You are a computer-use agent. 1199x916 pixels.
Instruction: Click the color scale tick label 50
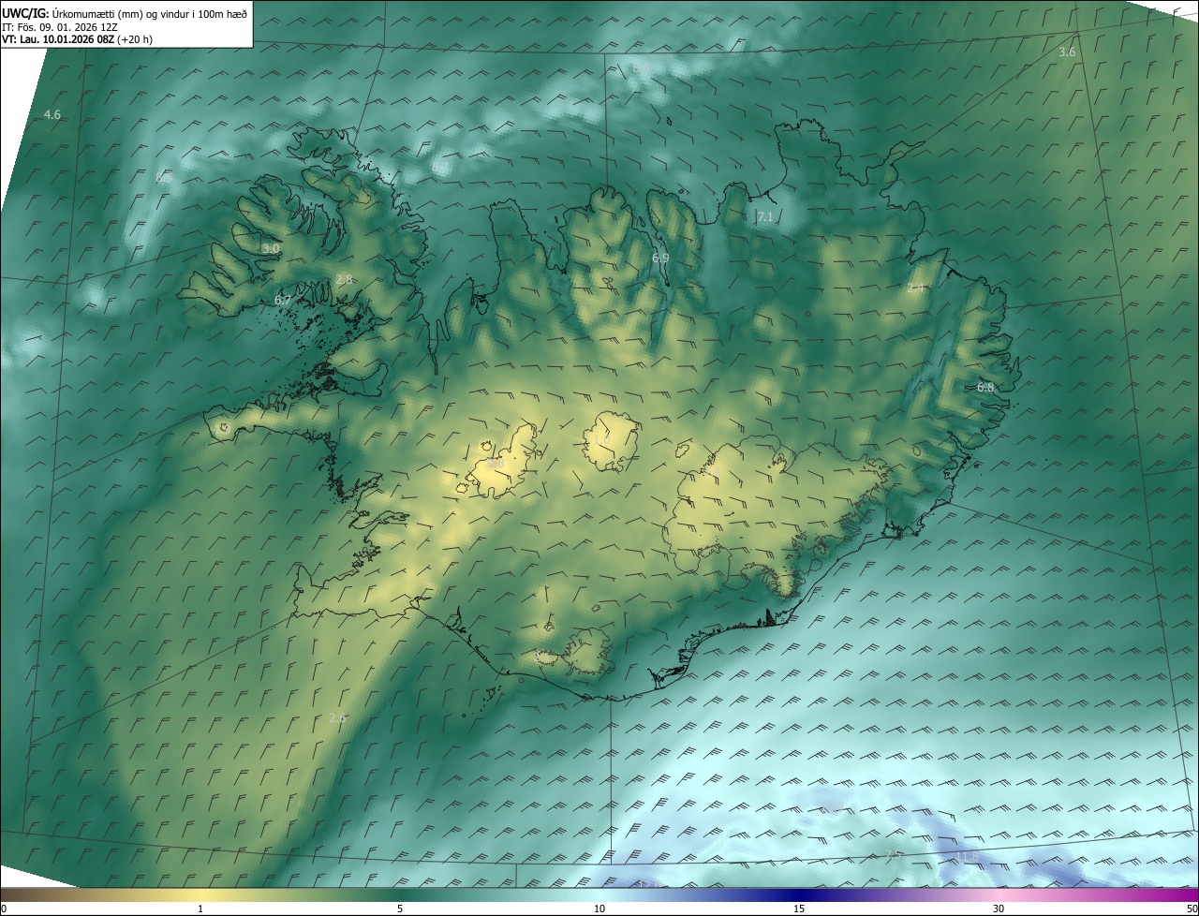pos(1192,909)
